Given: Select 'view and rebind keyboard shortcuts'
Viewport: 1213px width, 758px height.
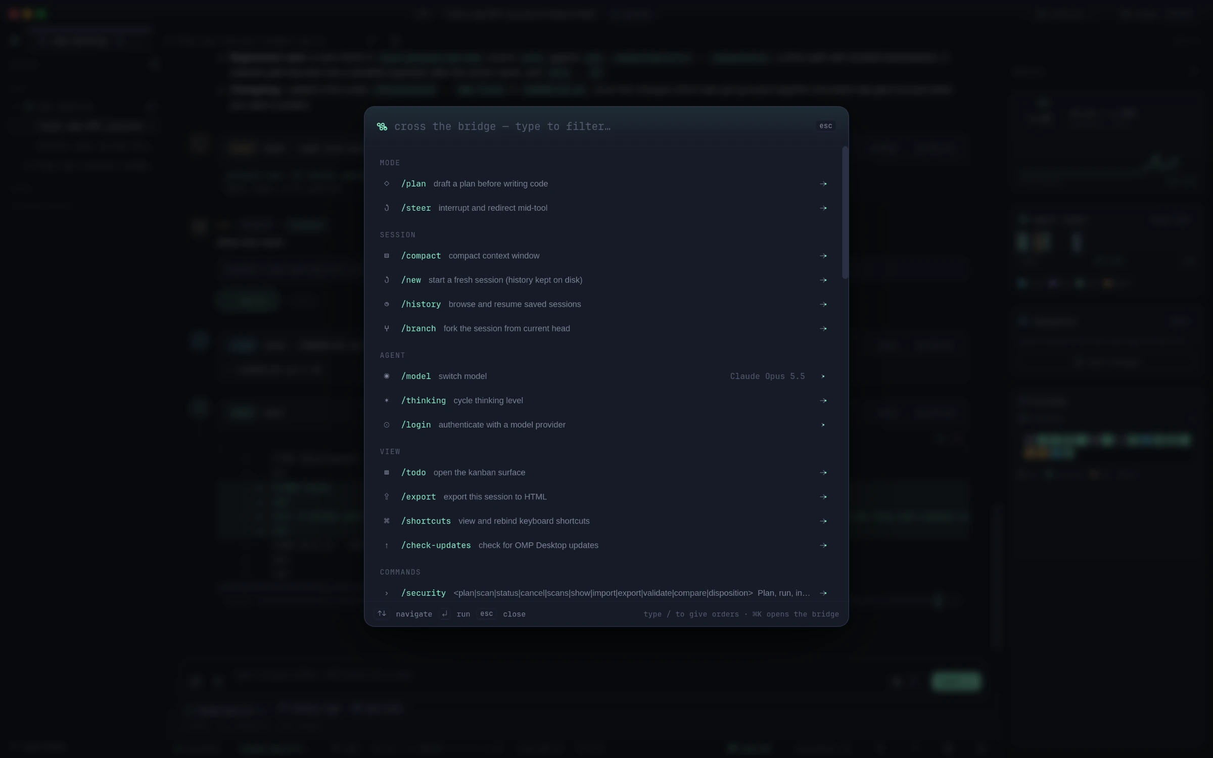Looking at the screenshot, I should 524,521.
